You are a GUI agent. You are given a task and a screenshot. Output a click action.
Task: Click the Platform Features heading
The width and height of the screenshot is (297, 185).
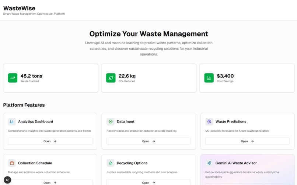(24, 105)
